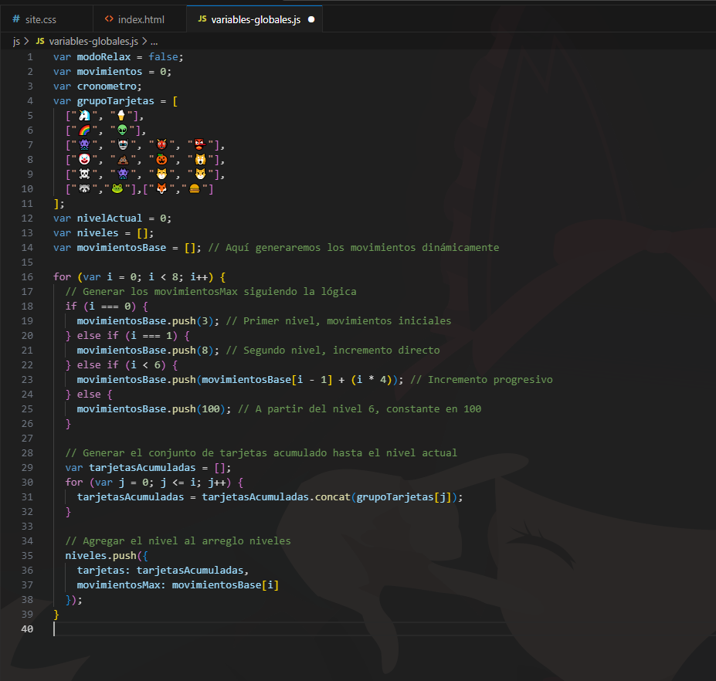Click the burger emoji on line 10
The width and height of the screenshot is (716, 681).
(x=196, y=189)
